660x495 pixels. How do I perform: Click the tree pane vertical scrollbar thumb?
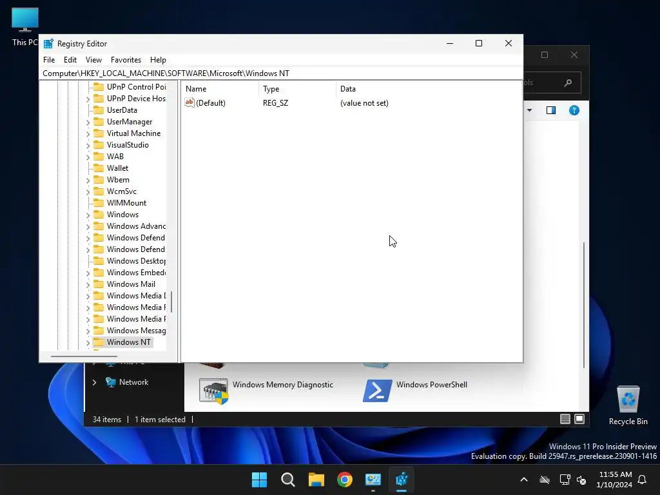pyautogui.click(x=171, y=302)
